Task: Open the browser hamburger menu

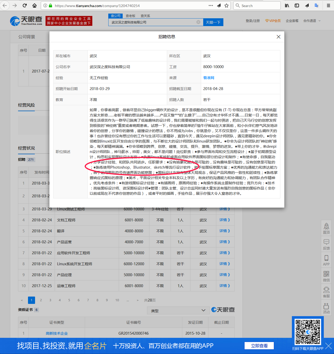Action: 328,5
